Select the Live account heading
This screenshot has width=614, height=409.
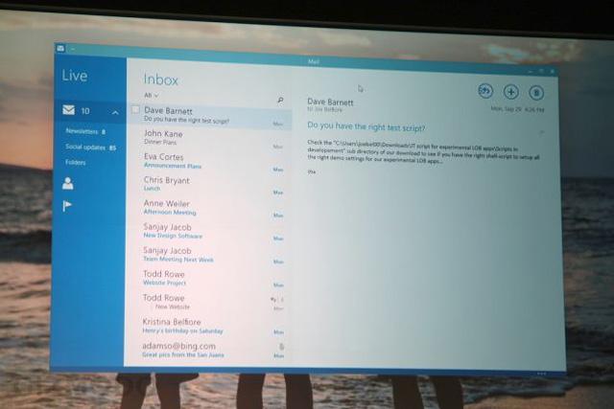pyautogui.click(x=75, y=76)
